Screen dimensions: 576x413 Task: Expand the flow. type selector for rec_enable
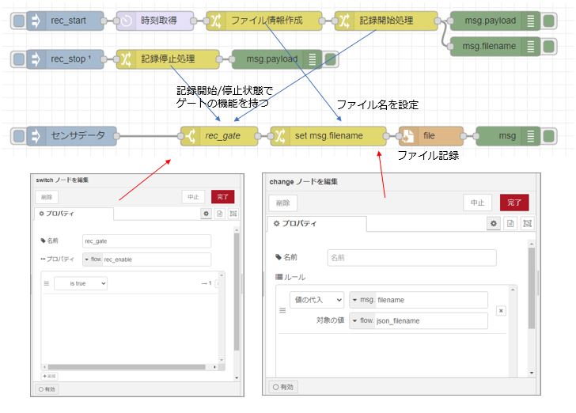(92, 260)
